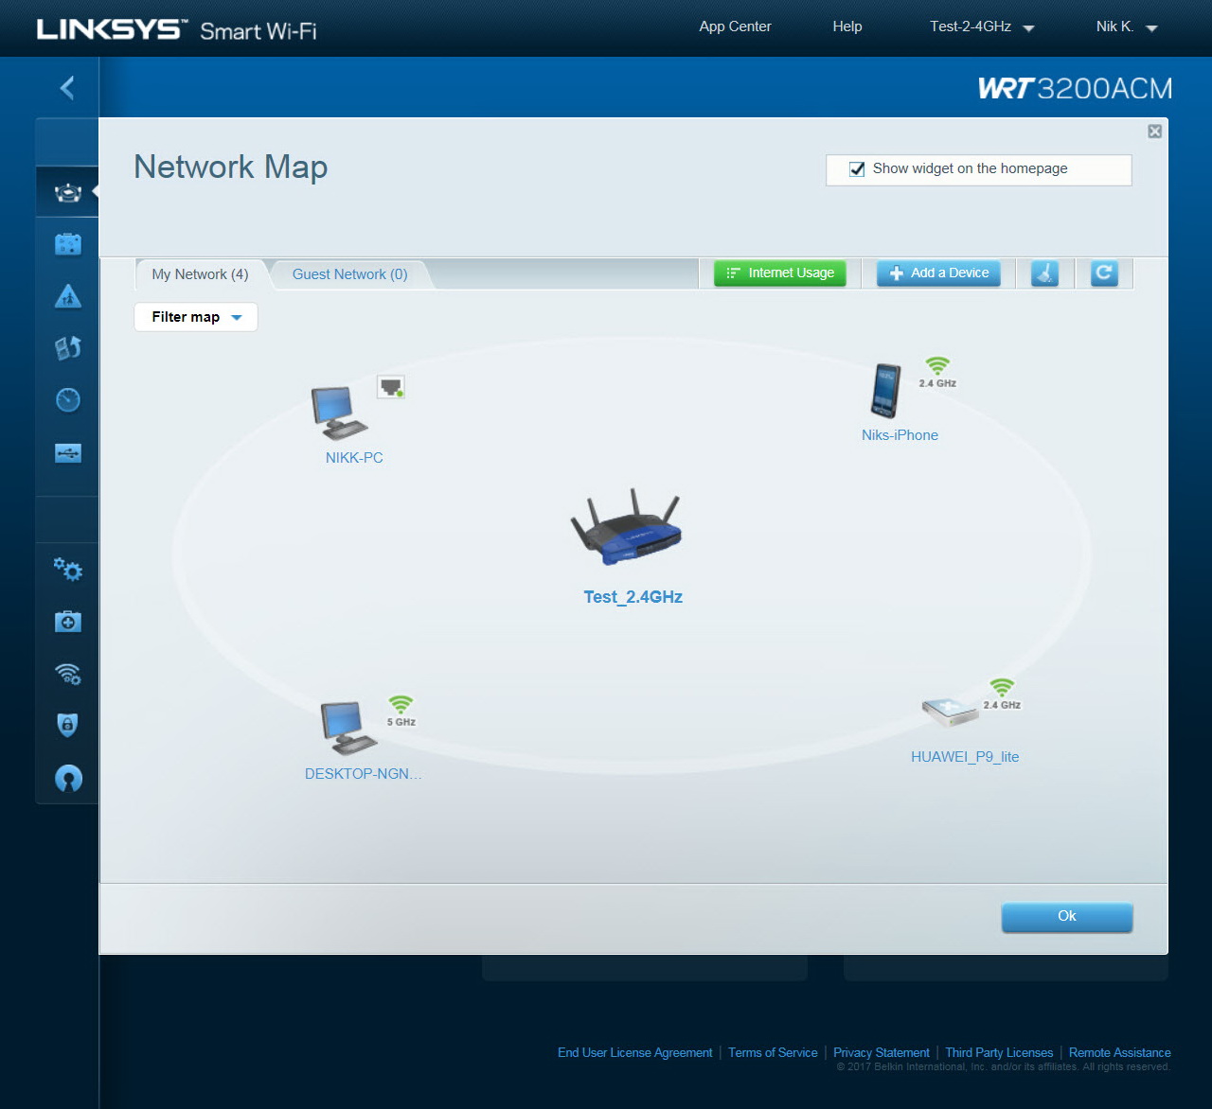Open Remote Assistance link
The width and height of the screenshot is (1212, 1109).
(x=1120, y=1052)
